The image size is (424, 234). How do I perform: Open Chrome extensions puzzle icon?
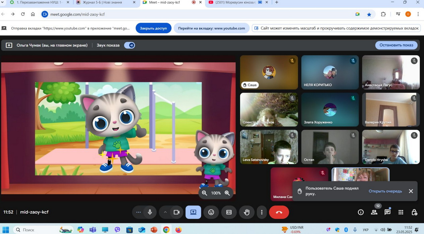click(x=383, y=14)
